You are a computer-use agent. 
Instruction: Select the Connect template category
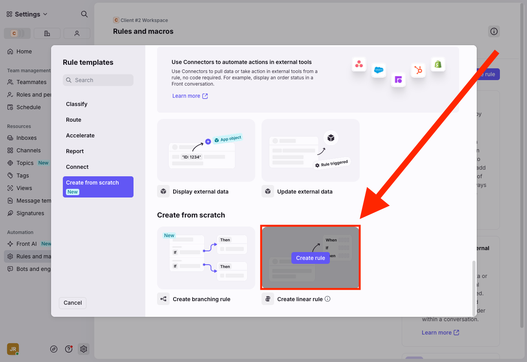(x=77, y=167)
